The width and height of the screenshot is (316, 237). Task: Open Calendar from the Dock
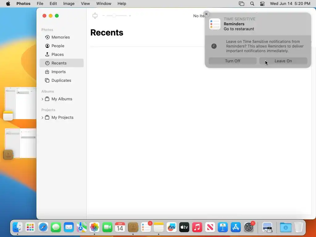[120, 227]
